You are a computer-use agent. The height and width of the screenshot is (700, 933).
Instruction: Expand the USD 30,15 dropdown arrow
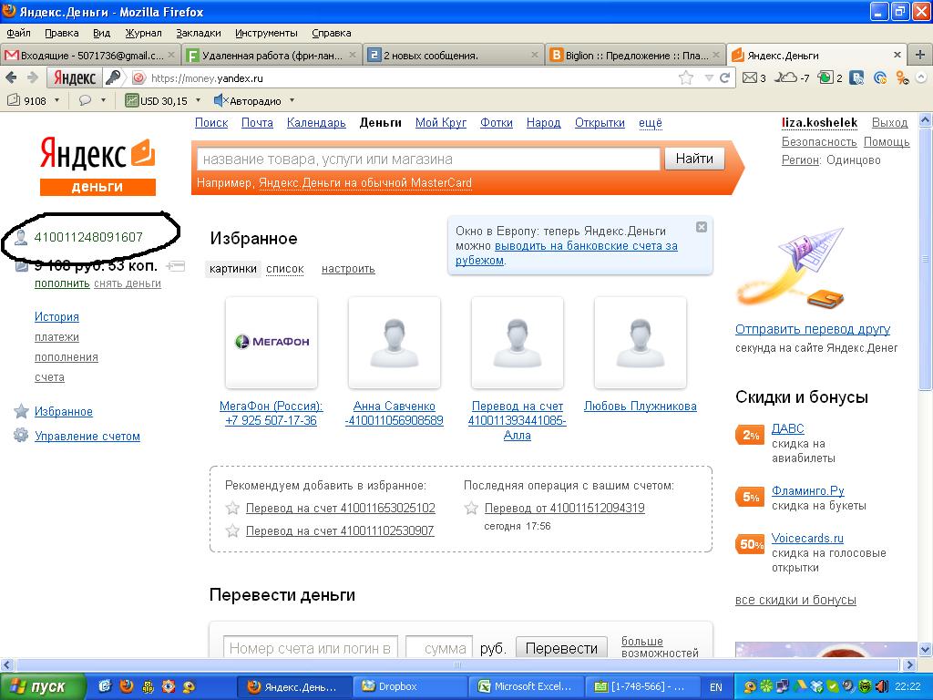pos(198,100)
